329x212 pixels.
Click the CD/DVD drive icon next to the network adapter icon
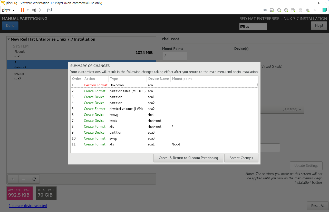tap(286, 10)
